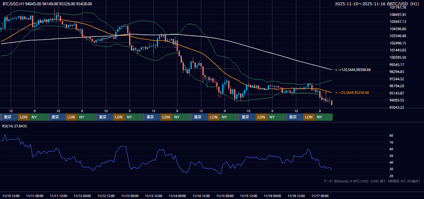This screenshot has width=424, height=199.
Task: Click the BTC/USD,H1 OHLC header text
Action: (x=47, y=4)
